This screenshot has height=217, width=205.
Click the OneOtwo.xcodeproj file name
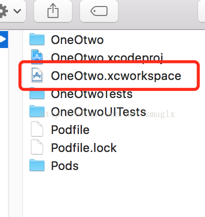coord(107,57)
